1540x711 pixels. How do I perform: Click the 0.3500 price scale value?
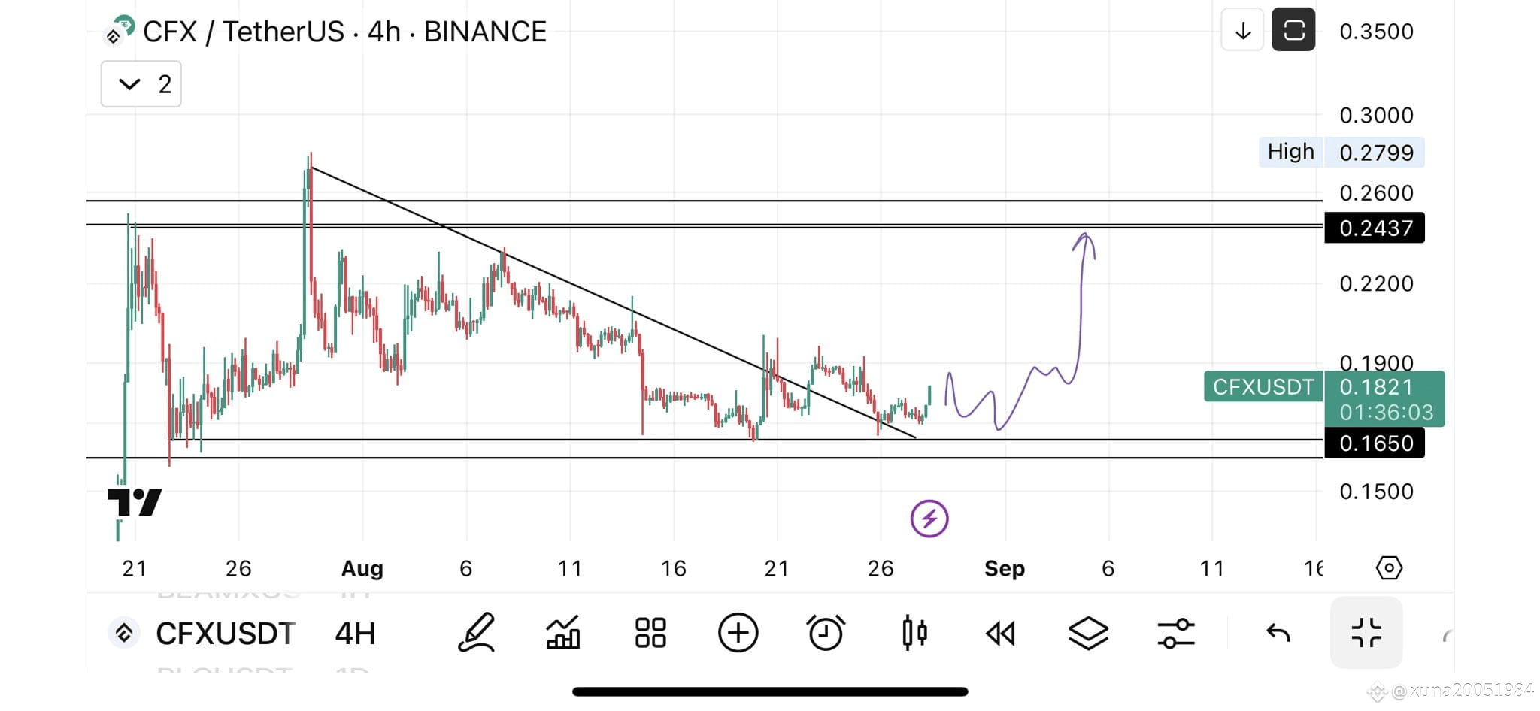pyautogui.click(x=1376, y=32)
